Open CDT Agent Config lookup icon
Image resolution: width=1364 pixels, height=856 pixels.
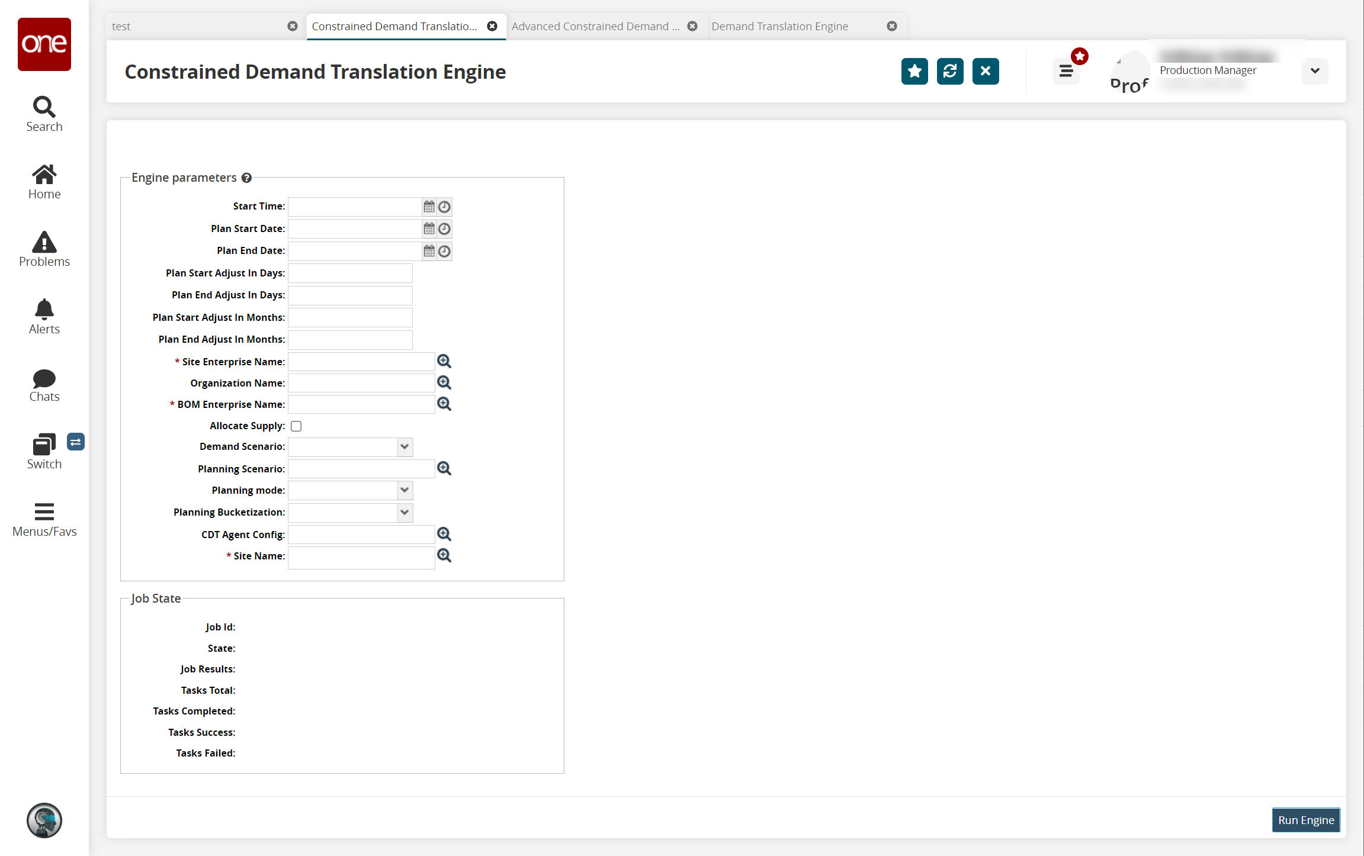pos(444,534)
